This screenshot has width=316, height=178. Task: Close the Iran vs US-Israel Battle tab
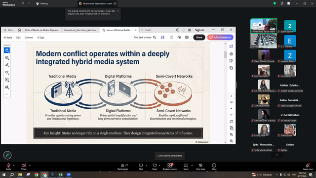(x=135, y=30)
